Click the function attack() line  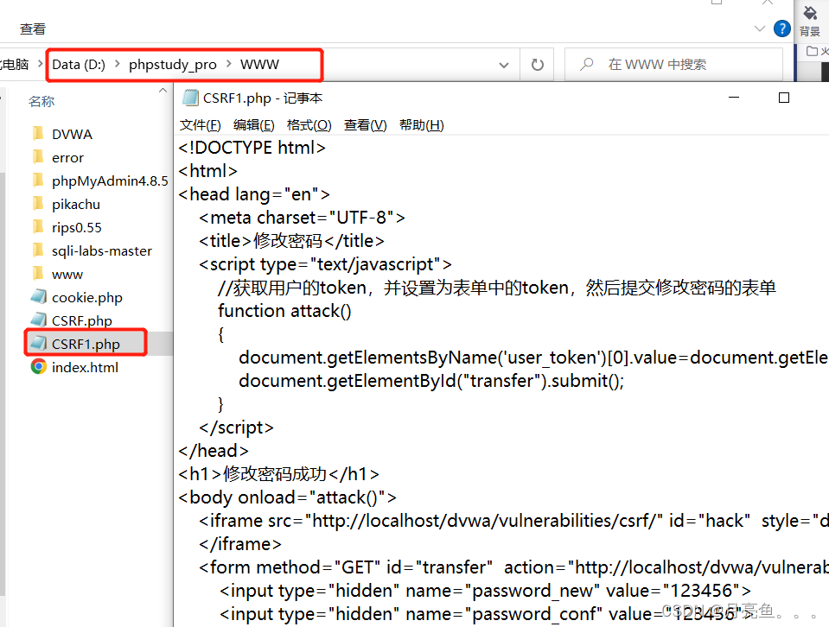(x=284, y=311)
